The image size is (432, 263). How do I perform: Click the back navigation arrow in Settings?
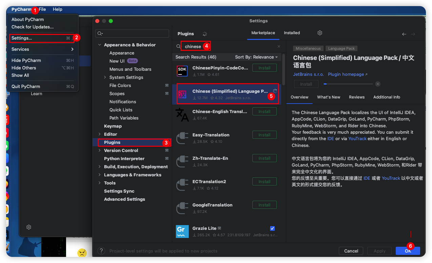[404, 34]
